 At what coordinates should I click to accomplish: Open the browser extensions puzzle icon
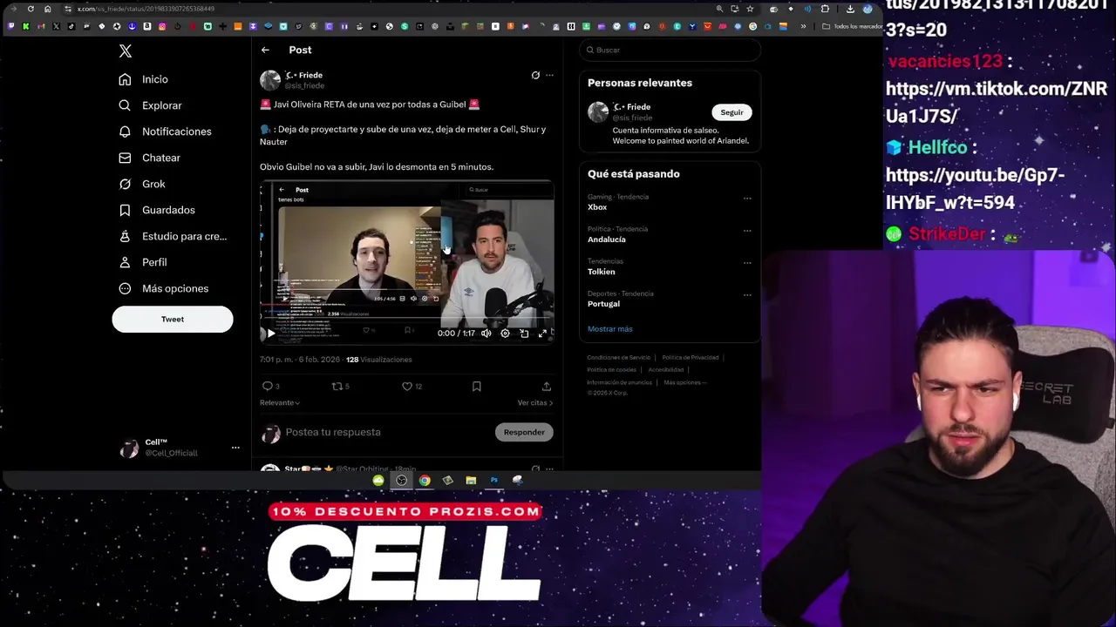click(x=825, y=9)
